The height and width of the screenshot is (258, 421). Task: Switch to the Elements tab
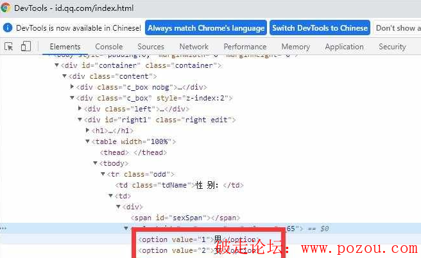coord(65,47)
